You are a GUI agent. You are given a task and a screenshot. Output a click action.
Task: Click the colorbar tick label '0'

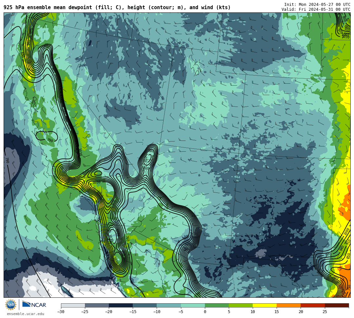(x=205, y=312)
